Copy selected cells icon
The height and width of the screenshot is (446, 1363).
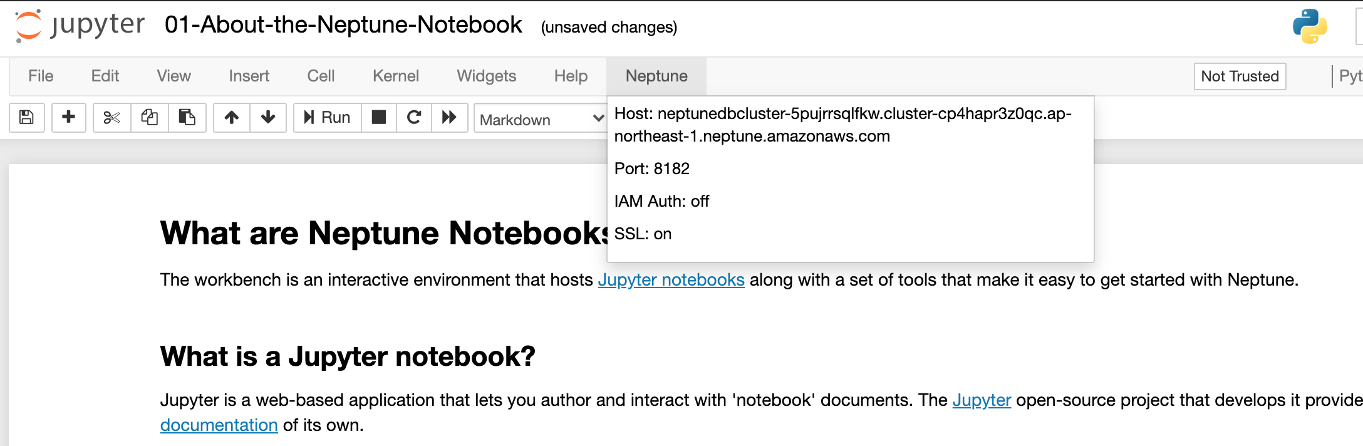(150, 117)
